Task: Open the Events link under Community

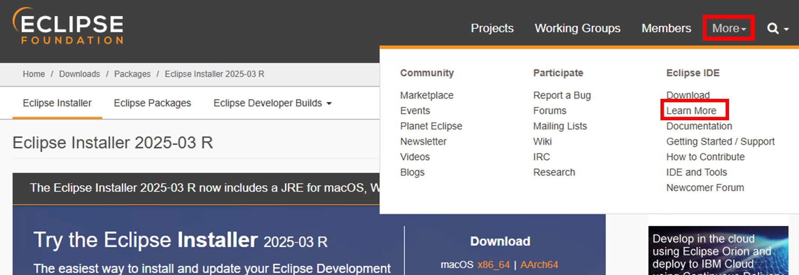Action: point(415,110)
